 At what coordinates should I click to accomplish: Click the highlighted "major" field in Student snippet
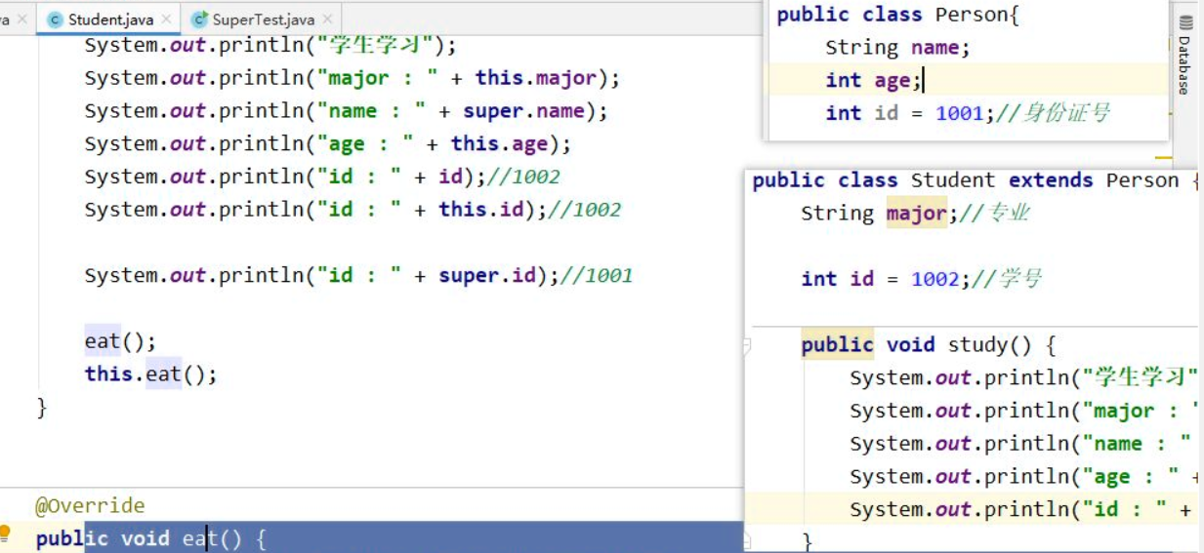point(917,214)
